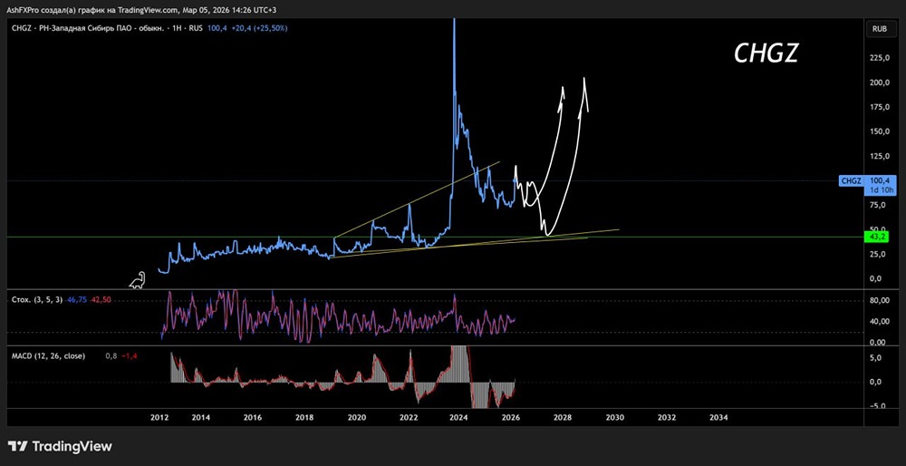Click the 80,00 stochastic axis label
This screenshot has height=466, width=906.
click(879, 301)
